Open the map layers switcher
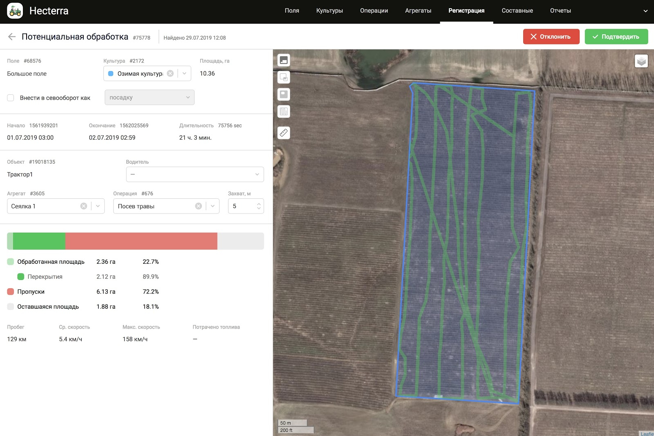Screen dimensions: 654x436 point(641,61)
